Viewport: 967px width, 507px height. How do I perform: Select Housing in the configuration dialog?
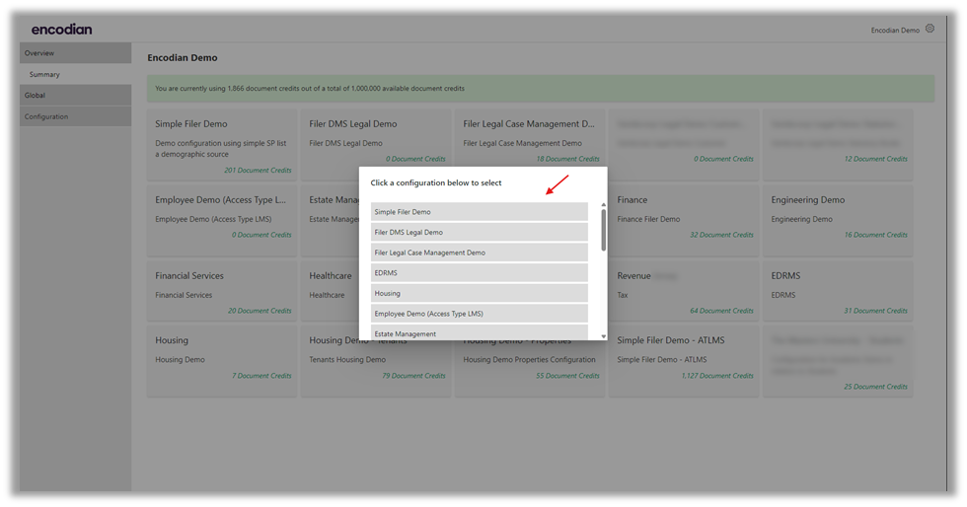pos(480,293)
